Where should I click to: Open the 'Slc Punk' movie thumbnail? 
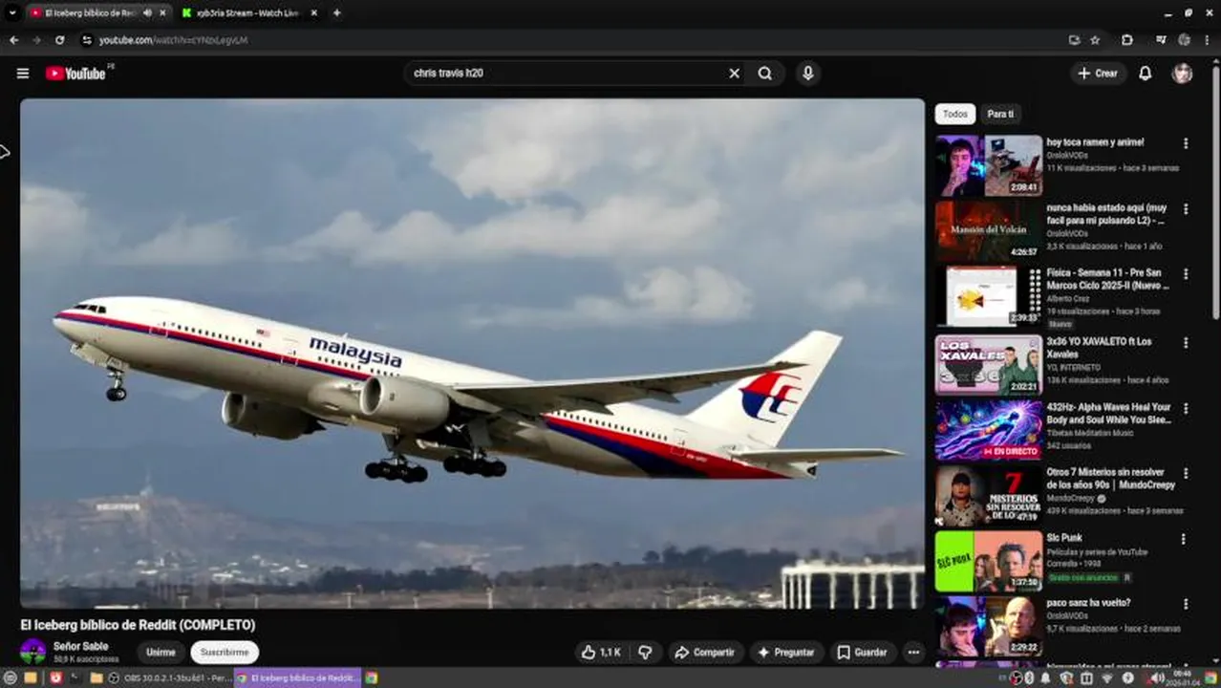click(x=989, y=562)
